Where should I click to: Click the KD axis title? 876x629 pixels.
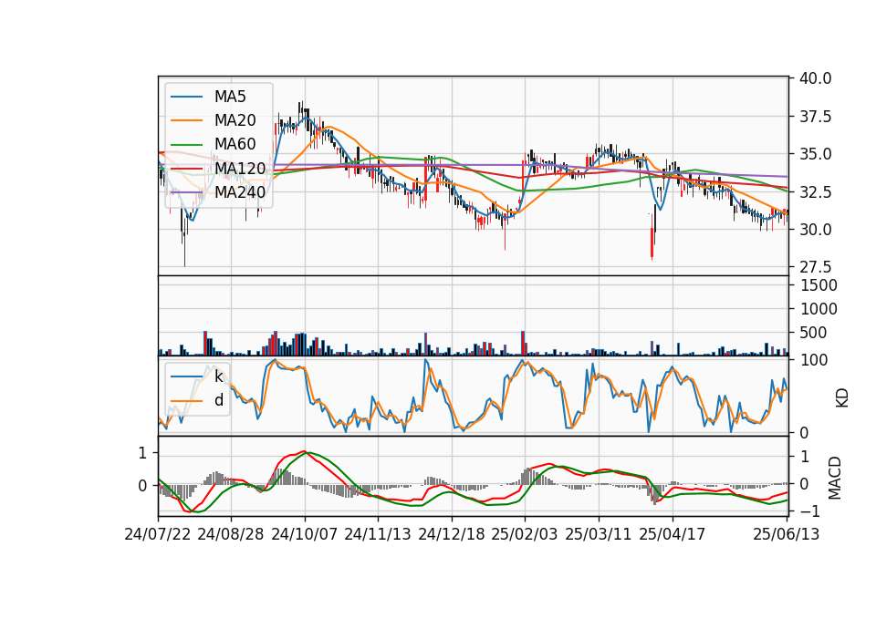click(842, 397)
